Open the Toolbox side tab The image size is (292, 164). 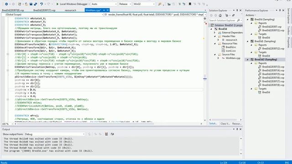coord(289,30)
